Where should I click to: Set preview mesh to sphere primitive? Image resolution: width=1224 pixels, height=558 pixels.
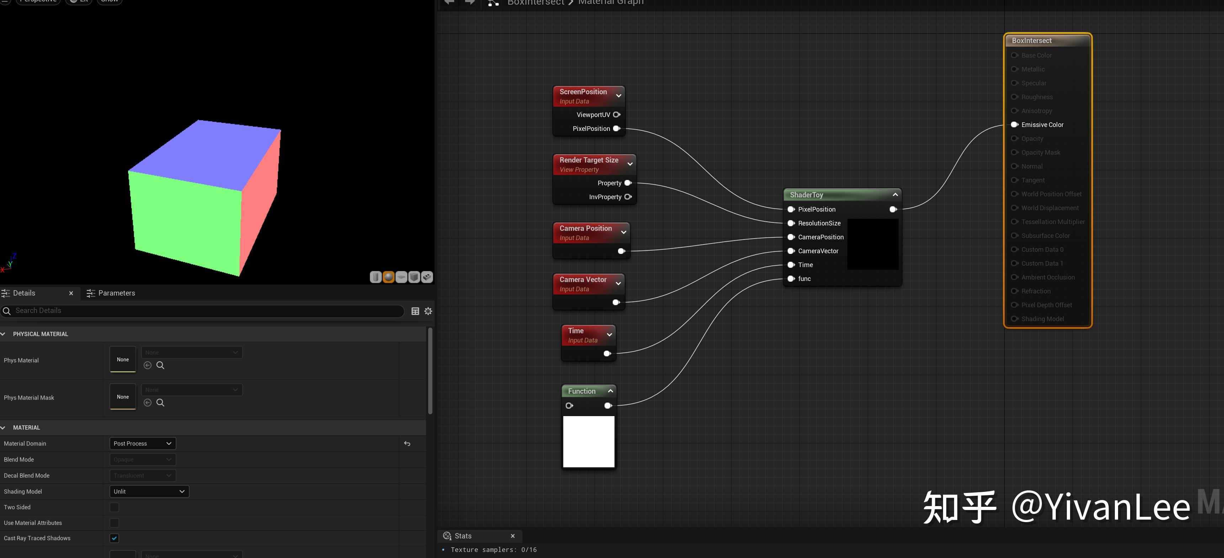pos(388,277)
